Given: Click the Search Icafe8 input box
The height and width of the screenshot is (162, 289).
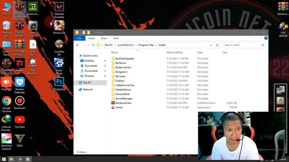Looking at the screenshot, I should click(x=244, y=45).
